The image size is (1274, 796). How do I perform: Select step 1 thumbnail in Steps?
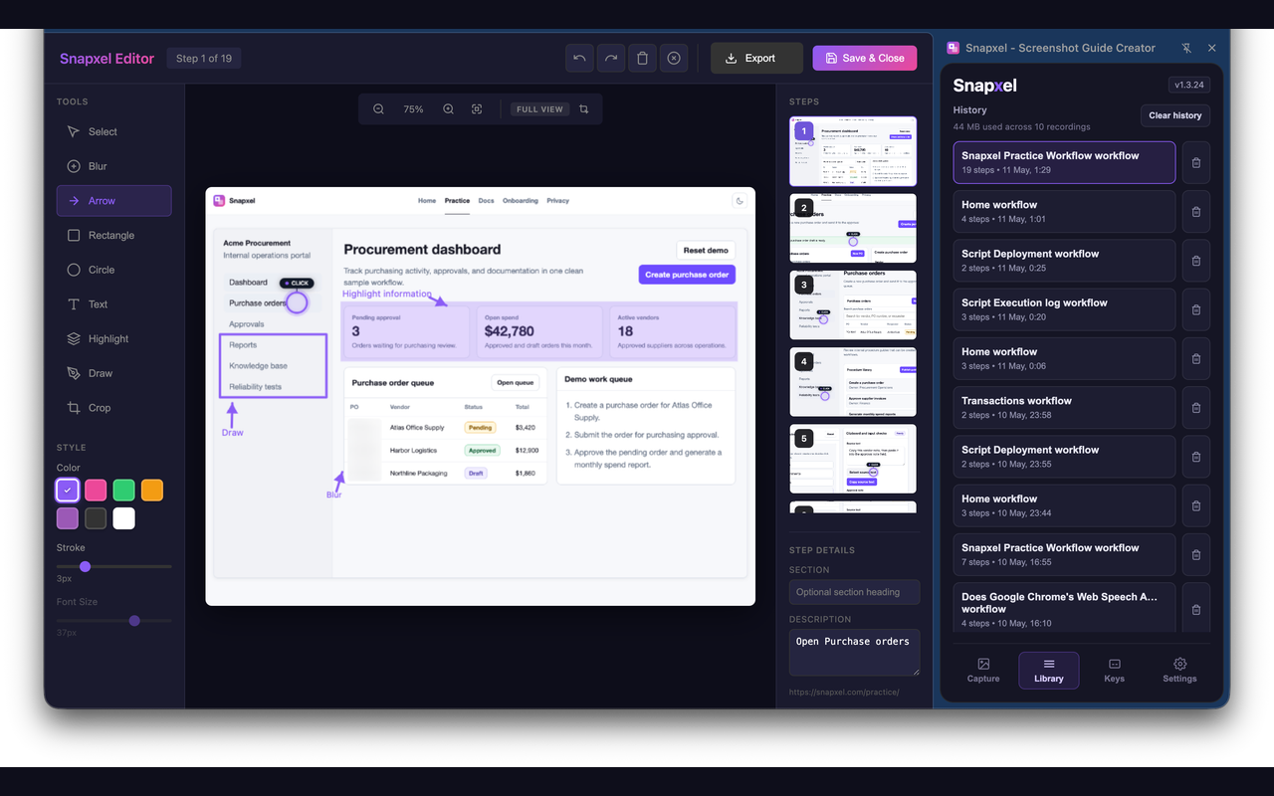853,151
